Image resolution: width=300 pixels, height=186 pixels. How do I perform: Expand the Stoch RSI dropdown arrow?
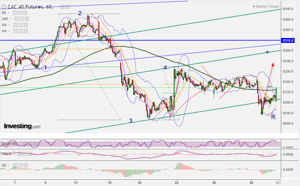[19, 144]
